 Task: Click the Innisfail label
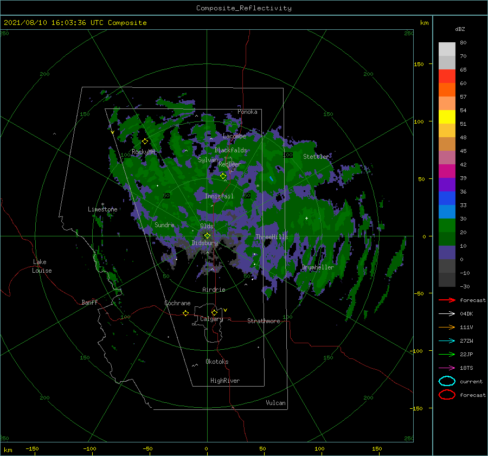219,196
